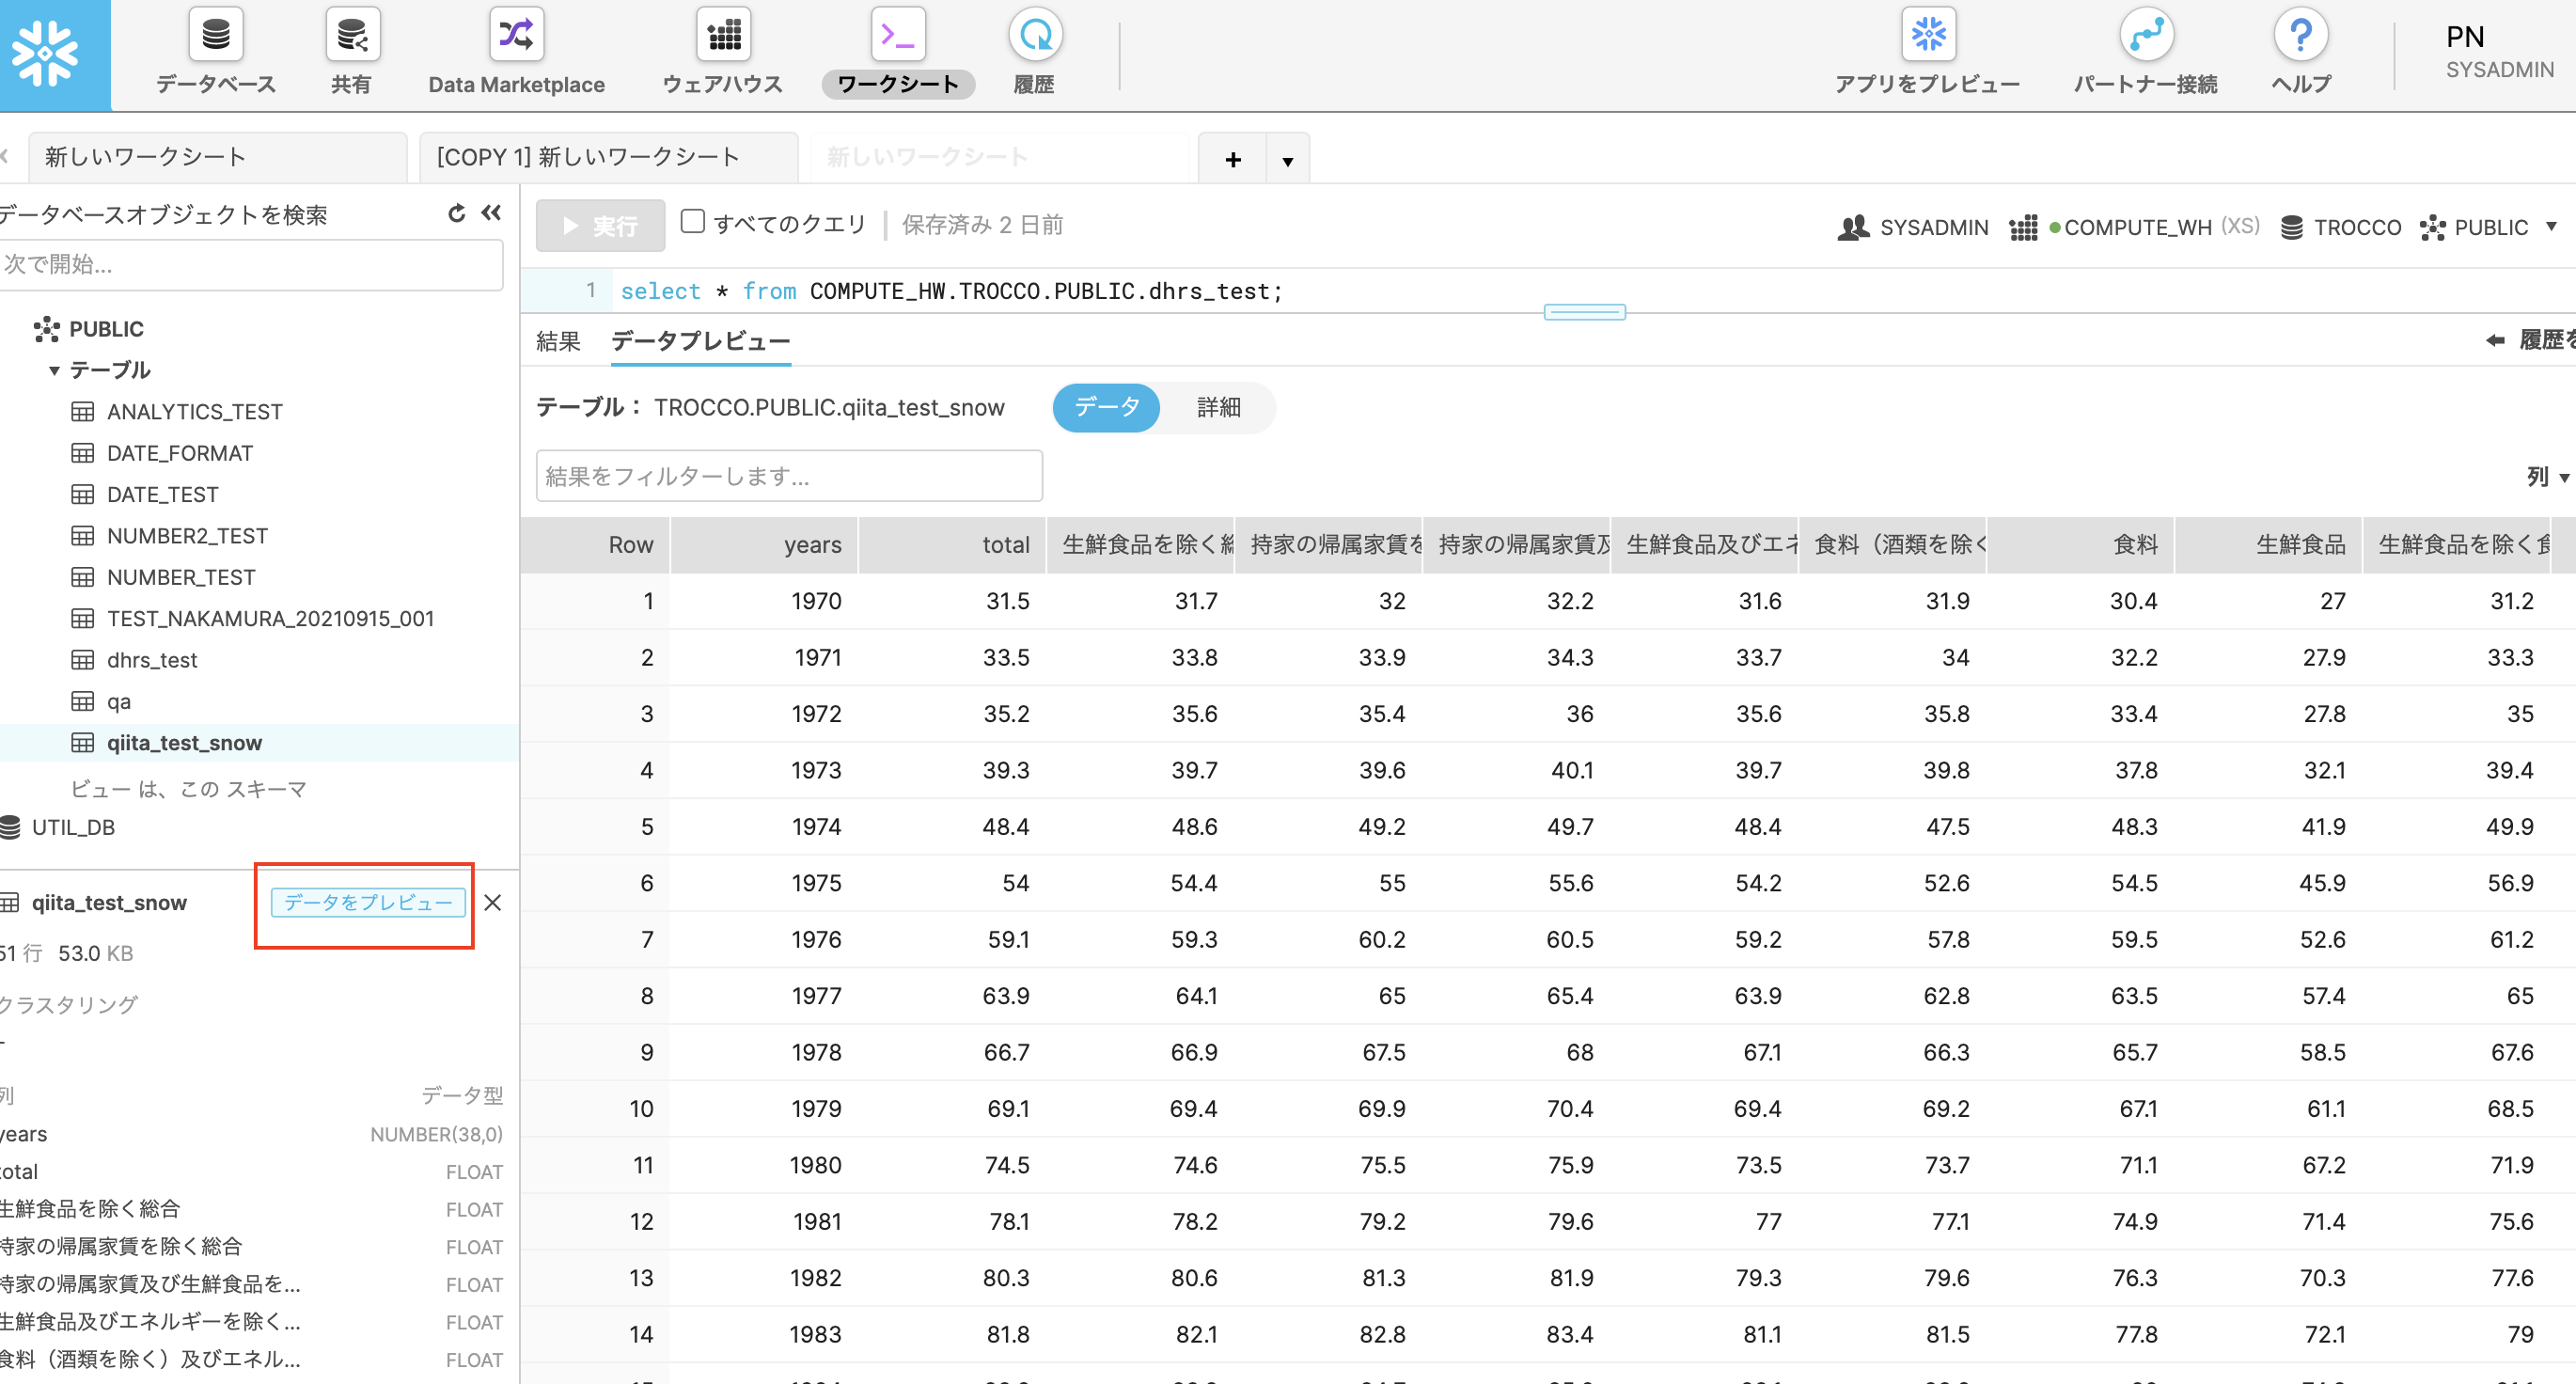Open the worksheet tab list dropdown

[1288, 160]
